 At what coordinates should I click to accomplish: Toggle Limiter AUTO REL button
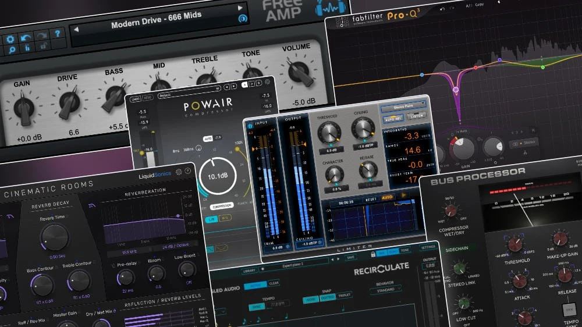tap(393, 119)
